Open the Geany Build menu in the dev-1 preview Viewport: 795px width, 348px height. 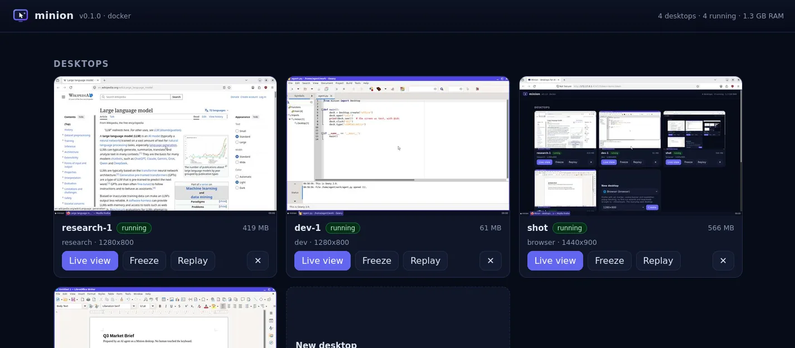349,83
